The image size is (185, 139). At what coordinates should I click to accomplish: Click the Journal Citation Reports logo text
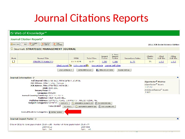click(x=27, y=39)
